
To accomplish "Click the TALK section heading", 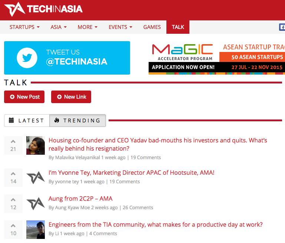I will click(16, 83).
